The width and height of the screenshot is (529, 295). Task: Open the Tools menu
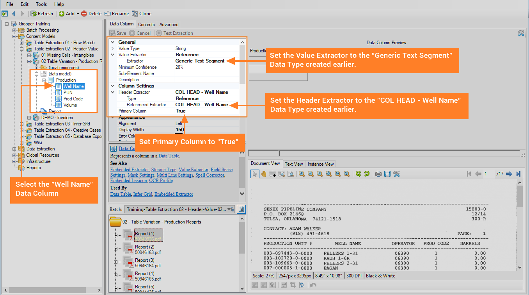41,4
